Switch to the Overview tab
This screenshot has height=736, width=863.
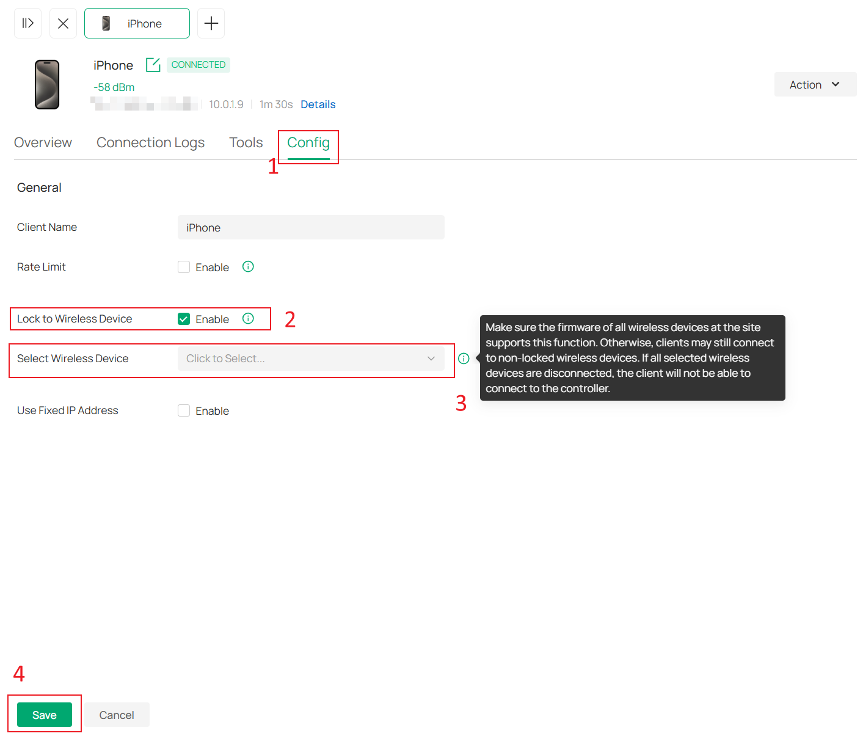point(43,142)
